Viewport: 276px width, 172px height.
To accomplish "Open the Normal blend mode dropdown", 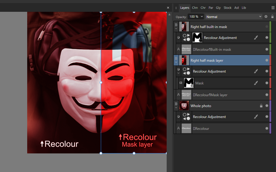I will pos(234,17).
